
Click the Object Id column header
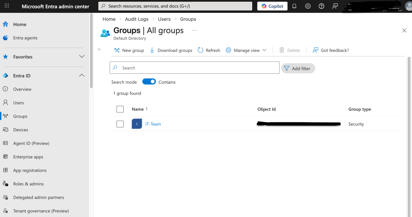pos(266,109)
